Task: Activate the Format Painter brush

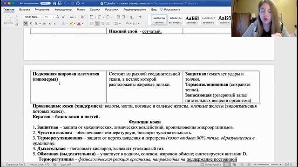Action: pyautogui.click(x=17, y=24)
